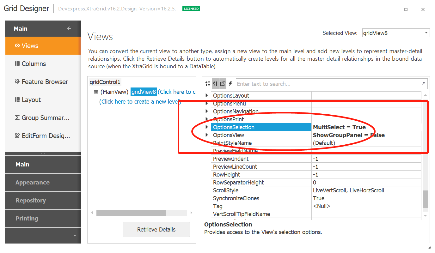The image size is (435, 253).
Task: Click the create a new level link
Action: point(140,102)
